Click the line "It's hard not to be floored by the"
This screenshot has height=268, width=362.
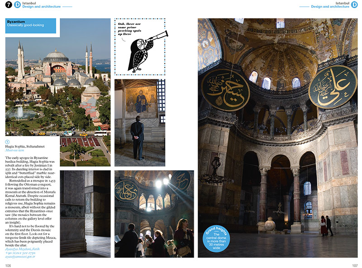tap(32, 226)
